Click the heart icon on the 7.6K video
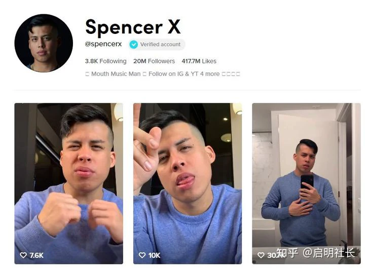Screen dimensions: 365x268 coord(23,255)
